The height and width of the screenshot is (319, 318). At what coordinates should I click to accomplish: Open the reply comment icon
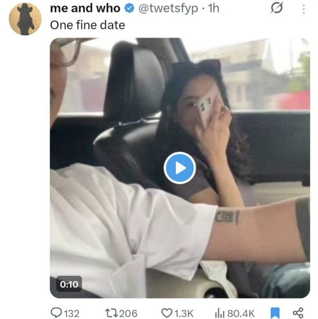(x=56, y=313)
